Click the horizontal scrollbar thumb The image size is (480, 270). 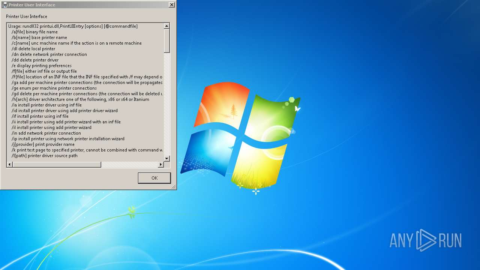point(57,164)
